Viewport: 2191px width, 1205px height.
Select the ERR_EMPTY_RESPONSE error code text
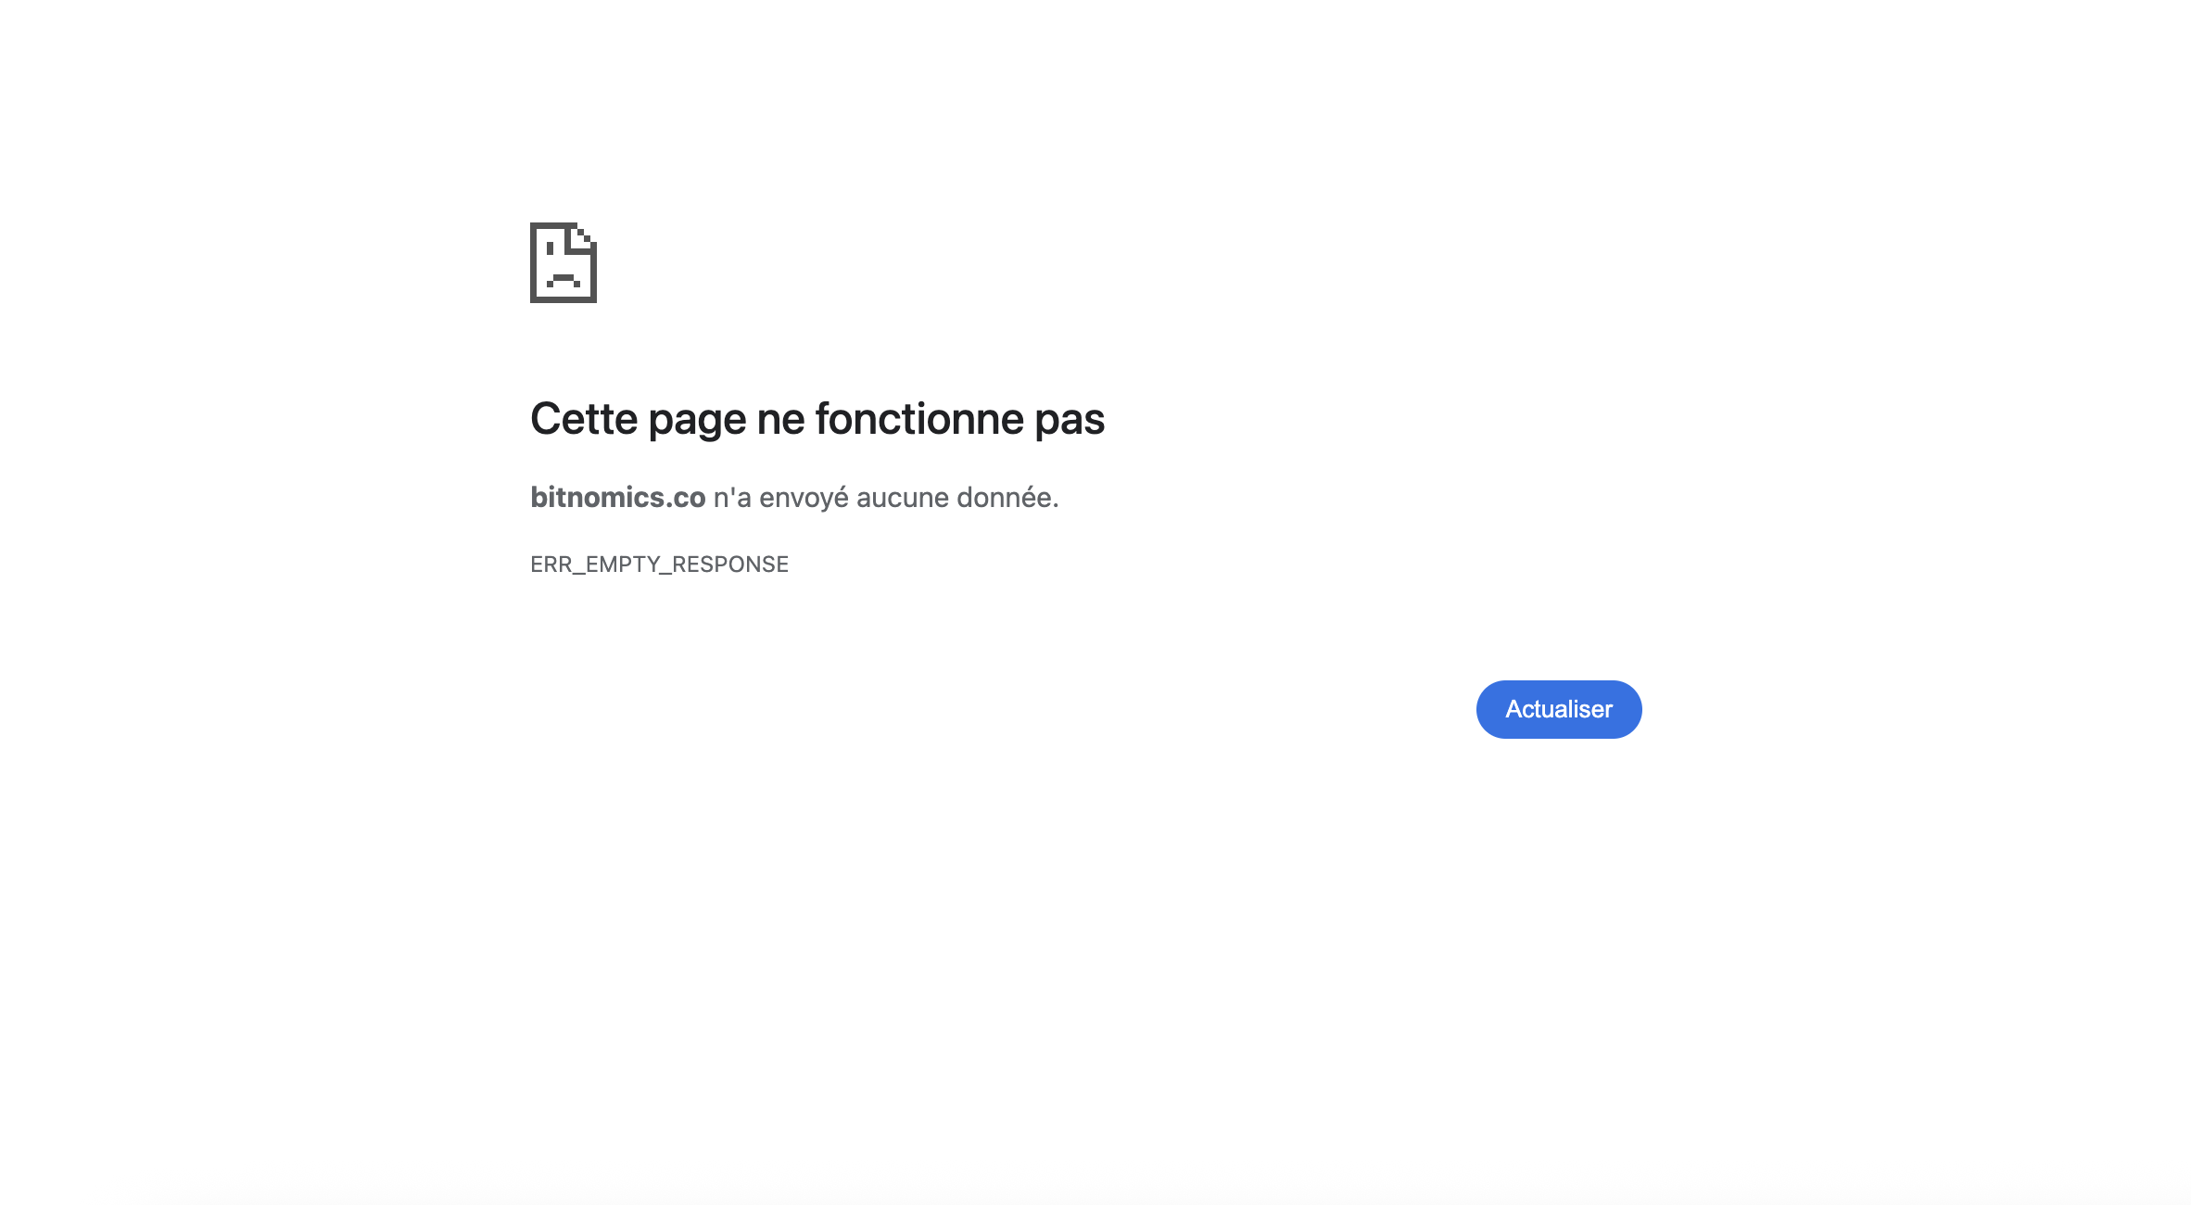(x=659, y=564)
